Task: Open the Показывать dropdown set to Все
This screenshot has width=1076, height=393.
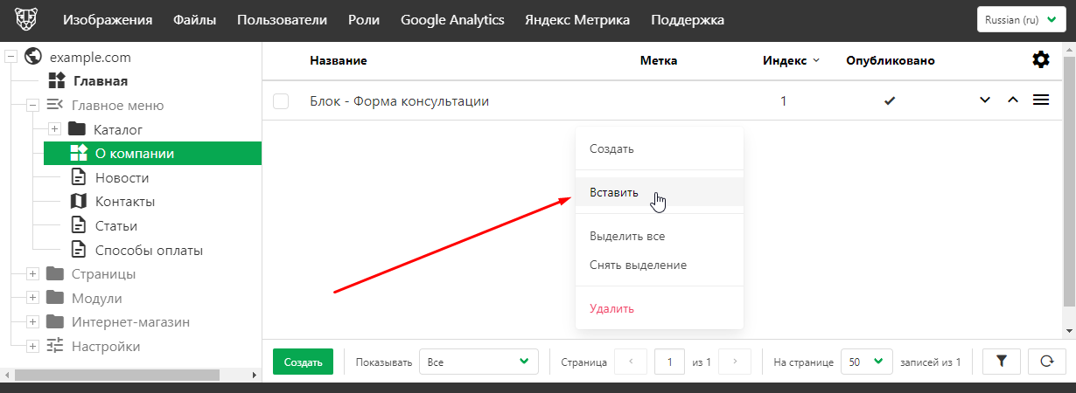Action: [478, 362]
